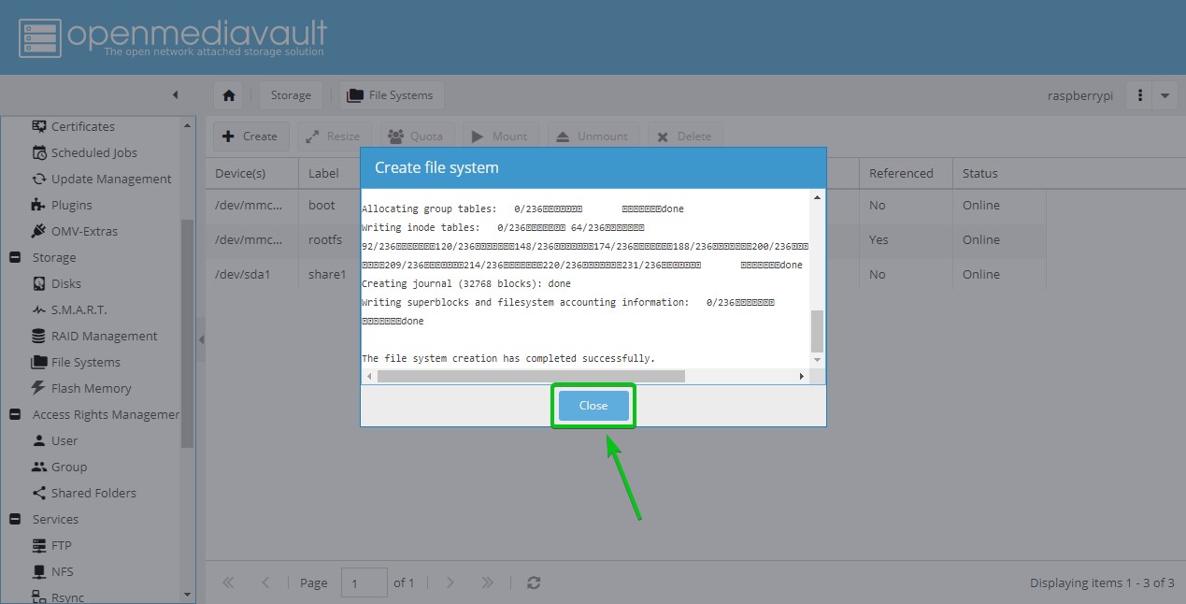Open the three-dot user menu
This screenshot has height=604, width=1186.
click(1139, 95)
